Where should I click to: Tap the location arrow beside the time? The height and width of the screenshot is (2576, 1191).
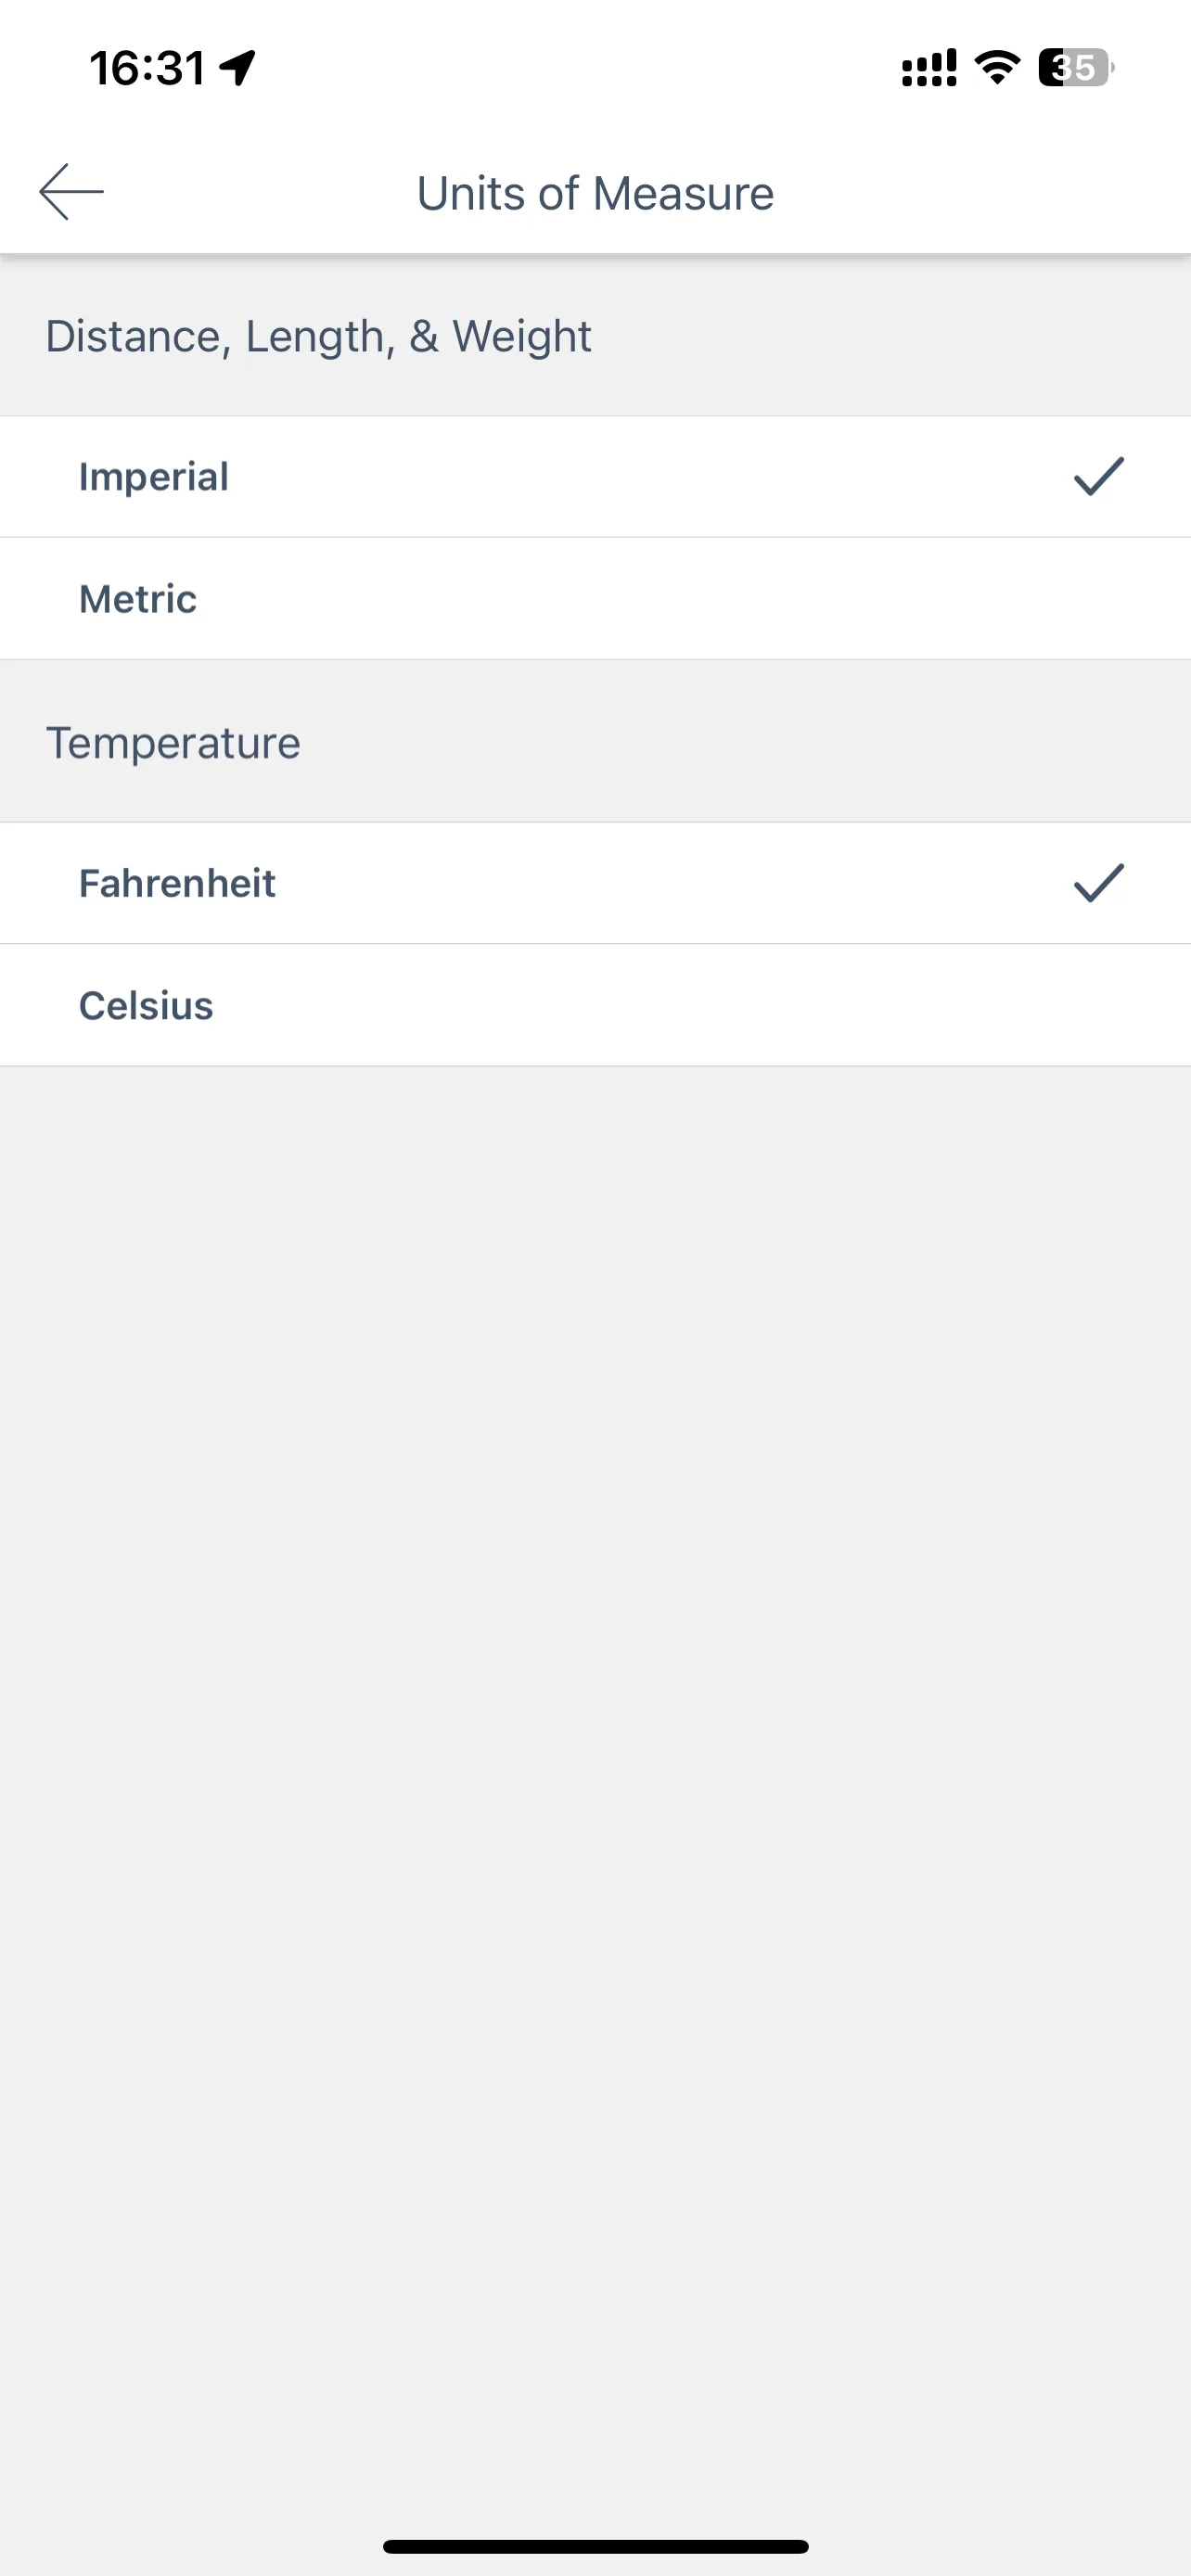click(x=238, y=68)
